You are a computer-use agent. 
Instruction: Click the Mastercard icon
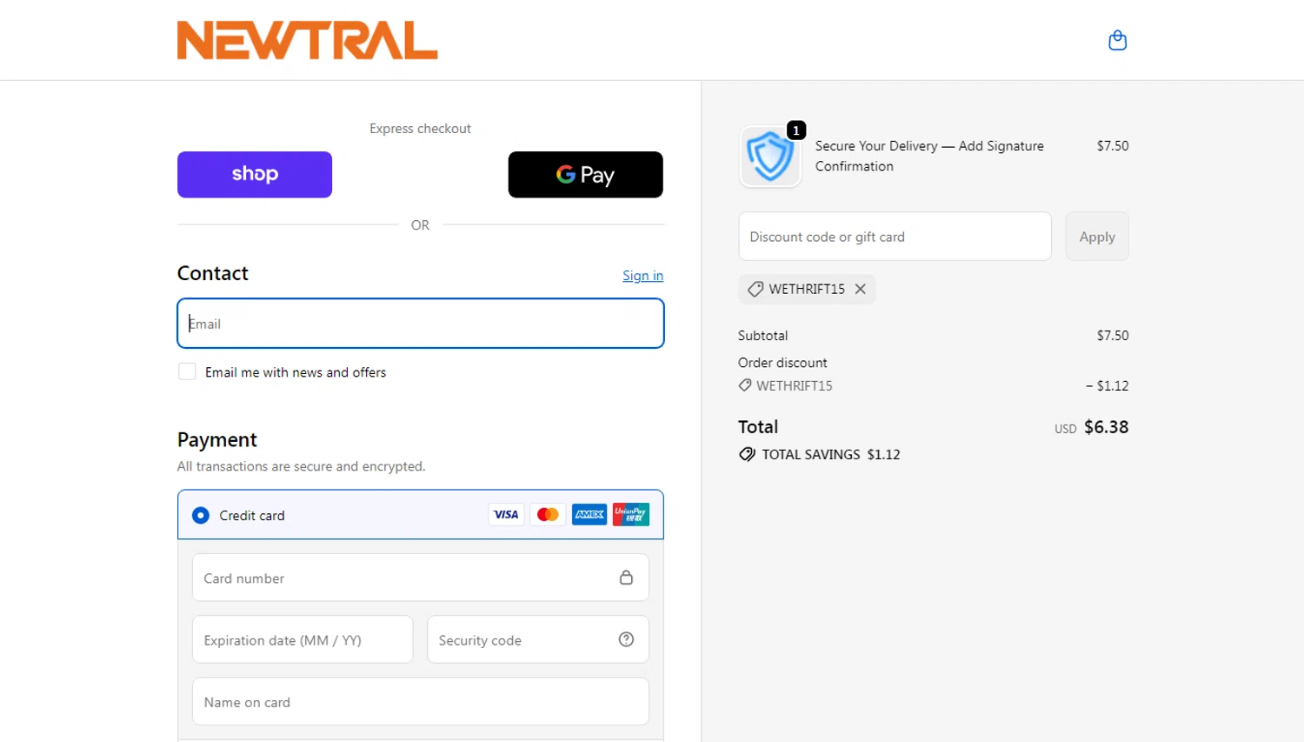click(548, 514)
